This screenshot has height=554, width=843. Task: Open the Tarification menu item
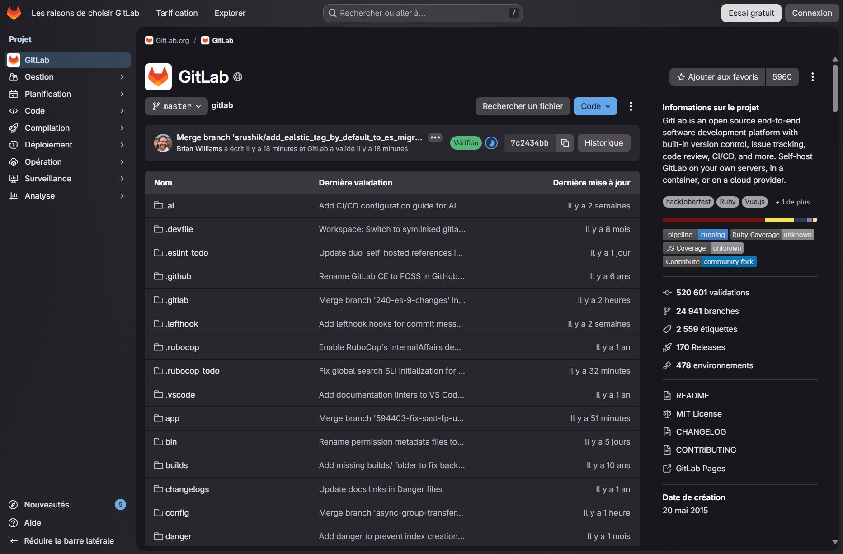point(176,13)
